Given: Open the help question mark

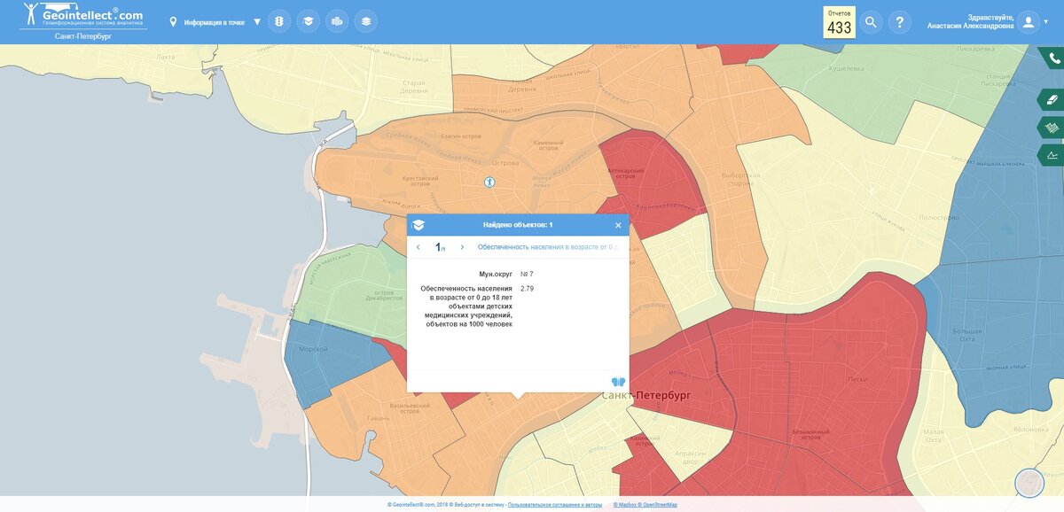Looking at the screenshot, I should point(900,22).
